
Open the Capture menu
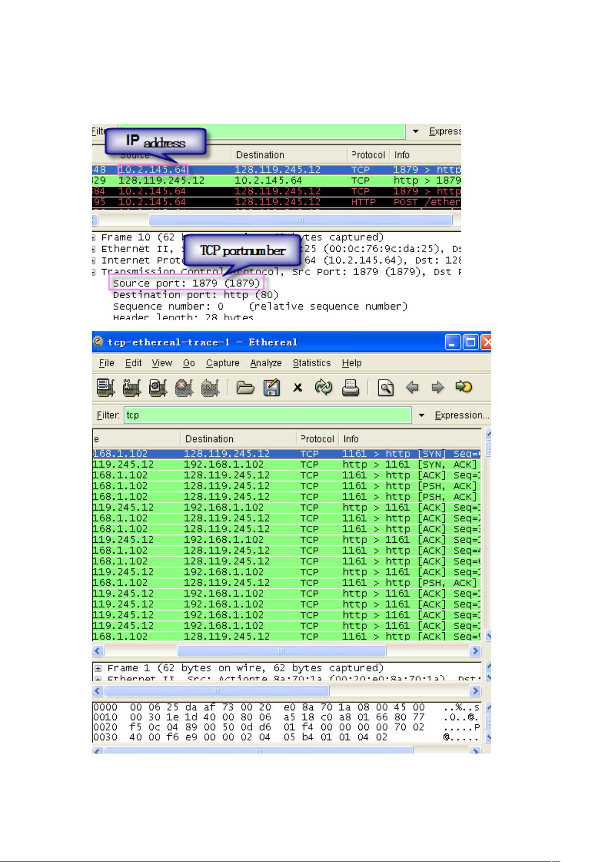[x=223, y=363]
